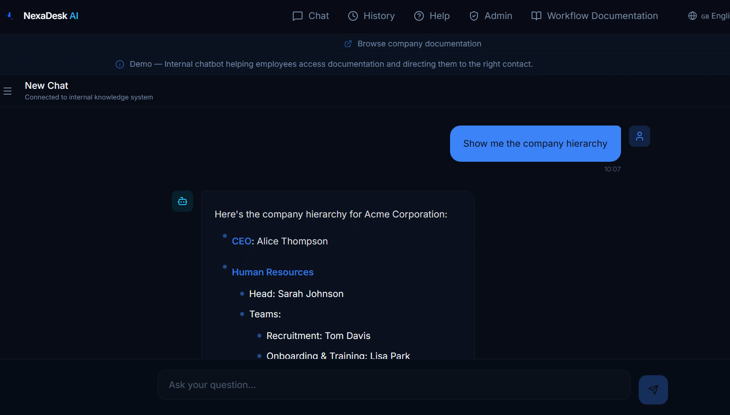Viewport: 730px width, 415px height.
Task: Open the History page
Action: point(371,16)
